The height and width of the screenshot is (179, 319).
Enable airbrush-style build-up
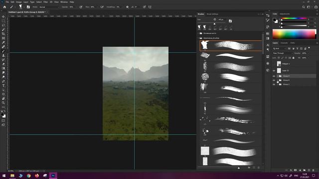(x=102, y=7)
